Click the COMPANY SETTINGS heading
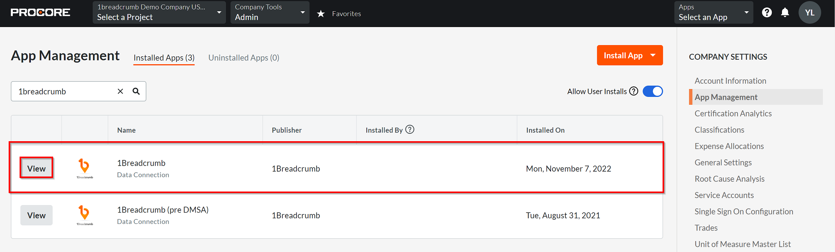The image size is (835, 252). 728,57
